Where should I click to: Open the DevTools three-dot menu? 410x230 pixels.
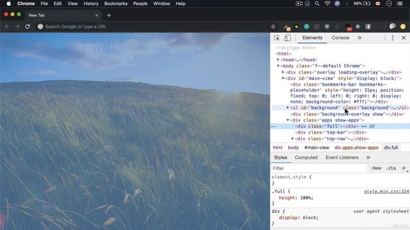point(393,38)
